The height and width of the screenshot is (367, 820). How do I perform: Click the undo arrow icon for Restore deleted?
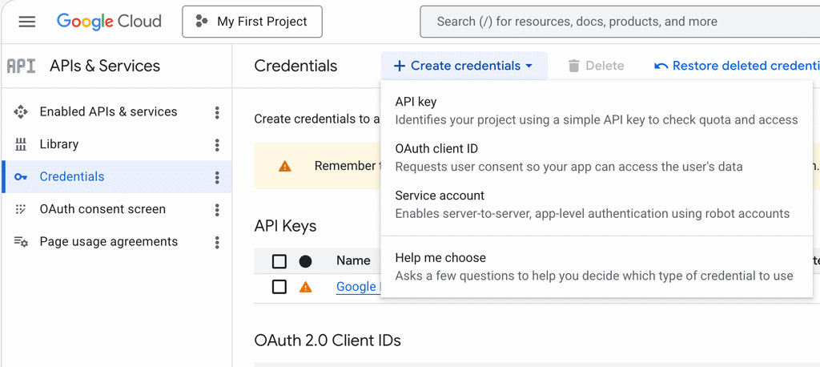[x=661, y=66]
